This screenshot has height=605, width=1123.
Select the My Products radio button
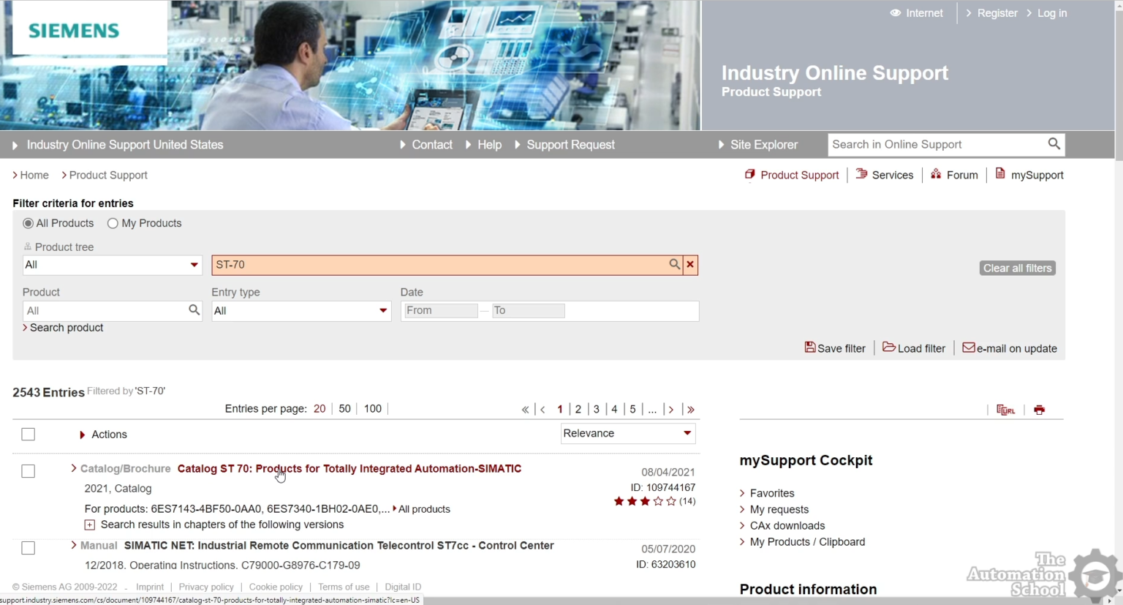click(113, 224)
